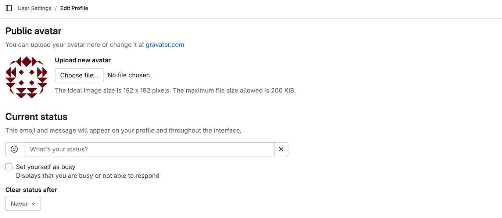
Task: Navigate via the User Settings breadcrumb
Action: (x=34, y=8)
